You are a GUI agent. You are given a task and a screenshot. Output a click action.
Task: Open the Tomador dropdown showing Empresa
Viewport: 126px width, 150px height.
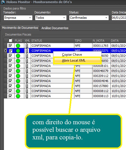[x=18, y=18]
